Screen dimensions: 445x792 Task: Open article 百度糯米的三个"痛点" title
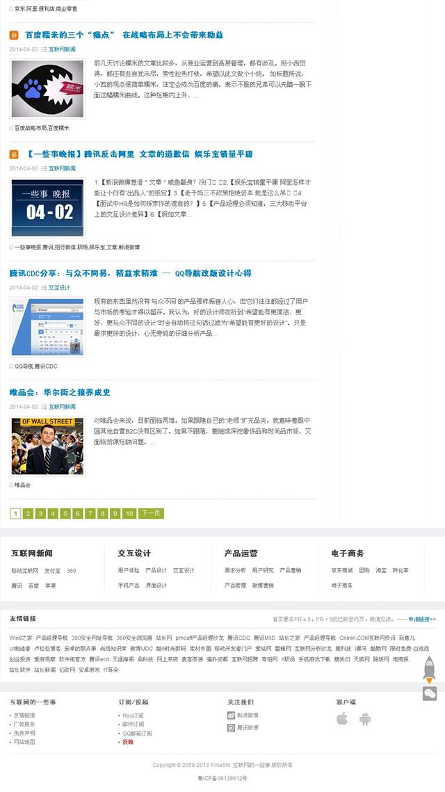click(124, 35)
